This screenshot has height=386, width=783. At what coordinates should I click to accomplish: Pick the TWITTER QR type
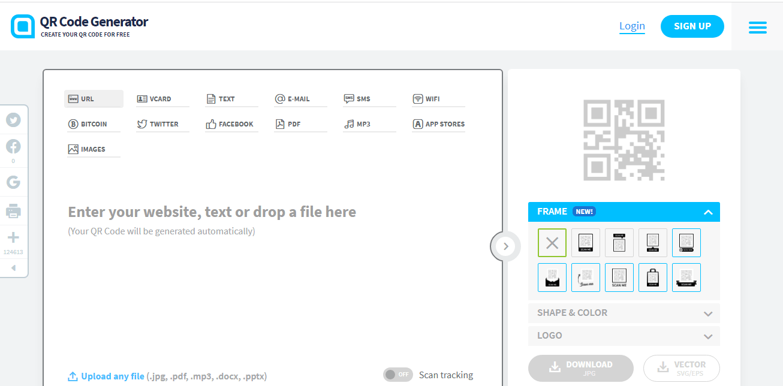tap(162, 124)
